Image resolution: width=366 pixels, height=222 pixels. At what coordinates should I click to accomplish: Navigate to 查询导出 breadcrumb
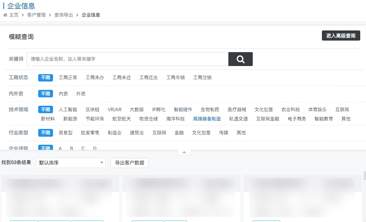click(63, 15)
